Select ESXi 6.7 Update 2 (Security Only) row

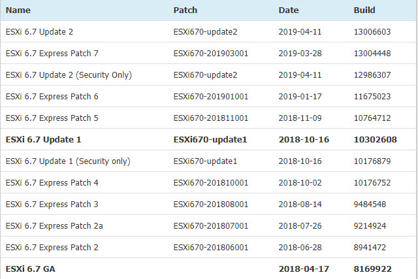(209, 74)
